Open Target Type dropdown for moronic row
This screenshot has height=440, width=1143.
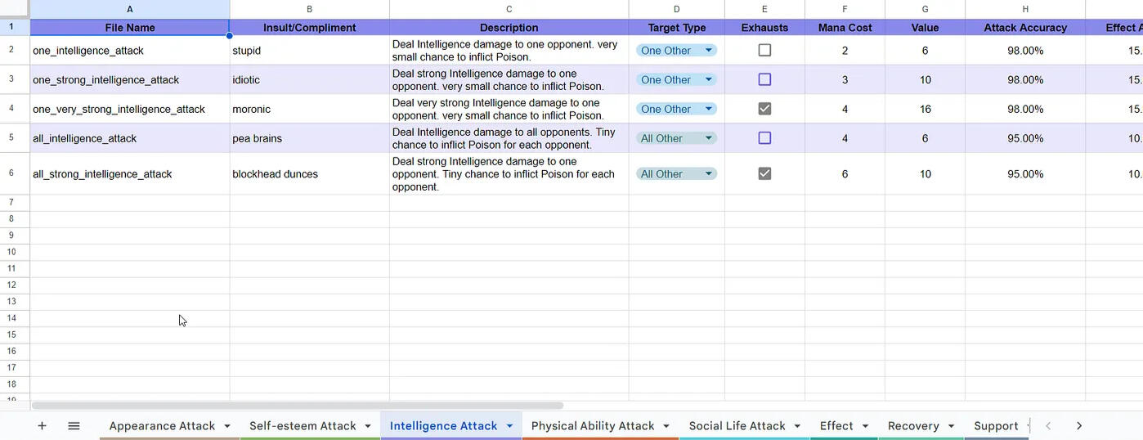pyautogui.click(x=708, y=109)
